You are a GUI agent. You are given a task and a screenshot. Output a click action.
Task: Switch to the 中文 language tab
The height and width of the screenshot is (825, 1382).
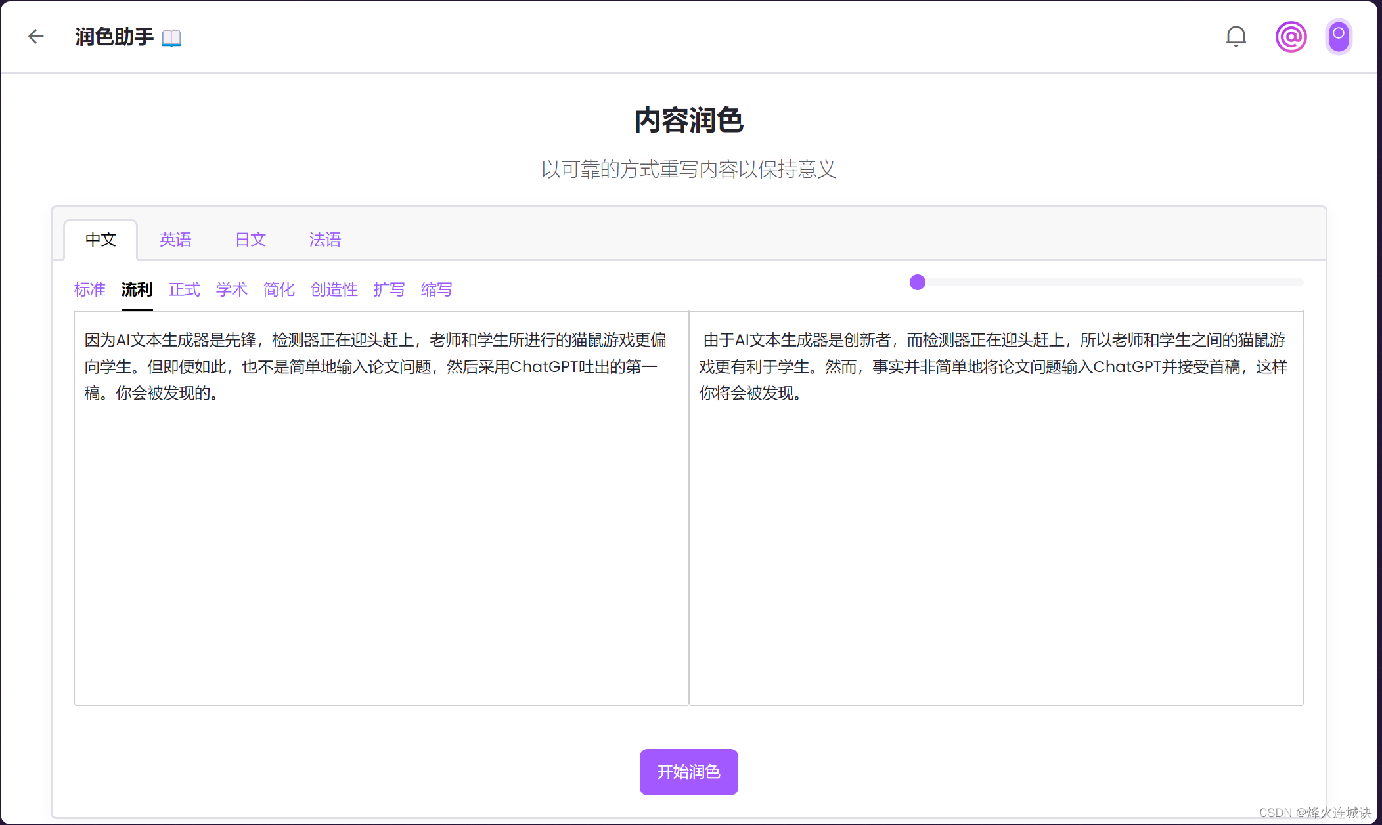(x=100, y=240)
